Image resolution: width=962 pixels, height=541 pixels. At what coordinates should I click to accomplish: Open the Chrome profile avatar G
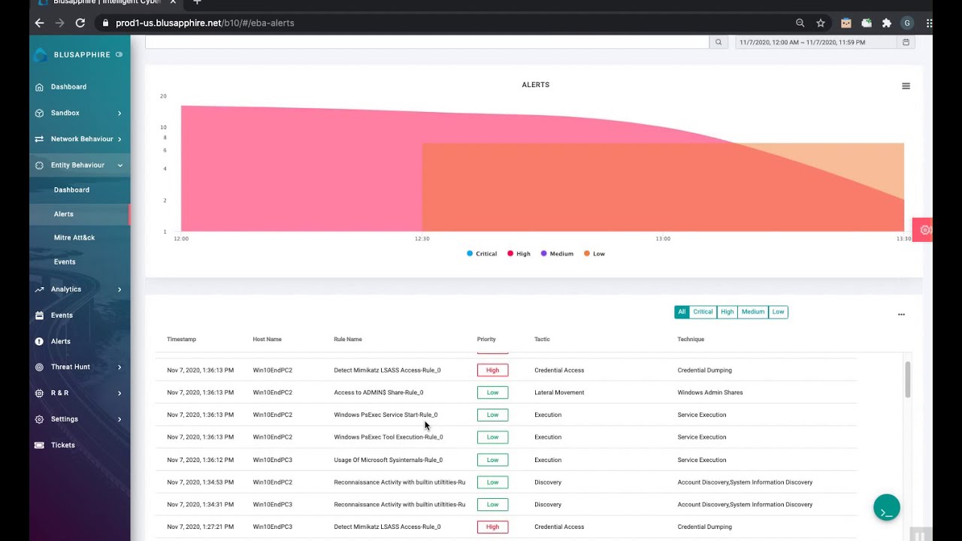click(907, 23)
